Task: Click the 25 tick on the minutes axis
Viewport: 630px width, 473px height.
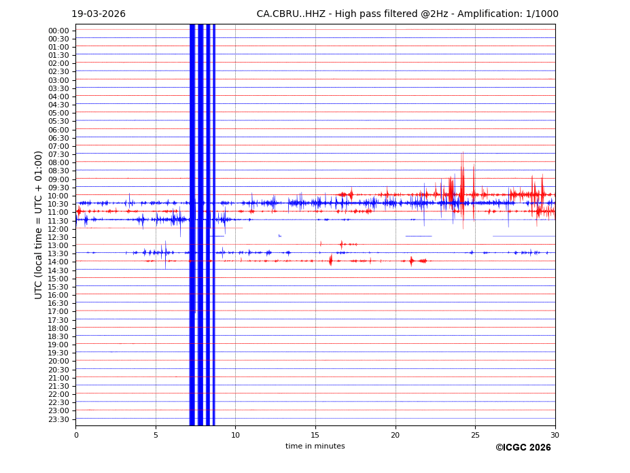Action: coord(475,435)
